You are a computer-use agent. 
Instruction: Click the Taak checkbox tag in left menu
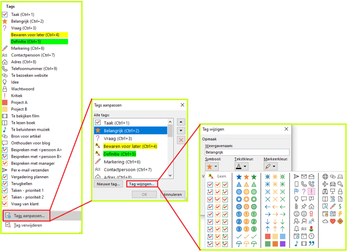[x=22, y=15]
